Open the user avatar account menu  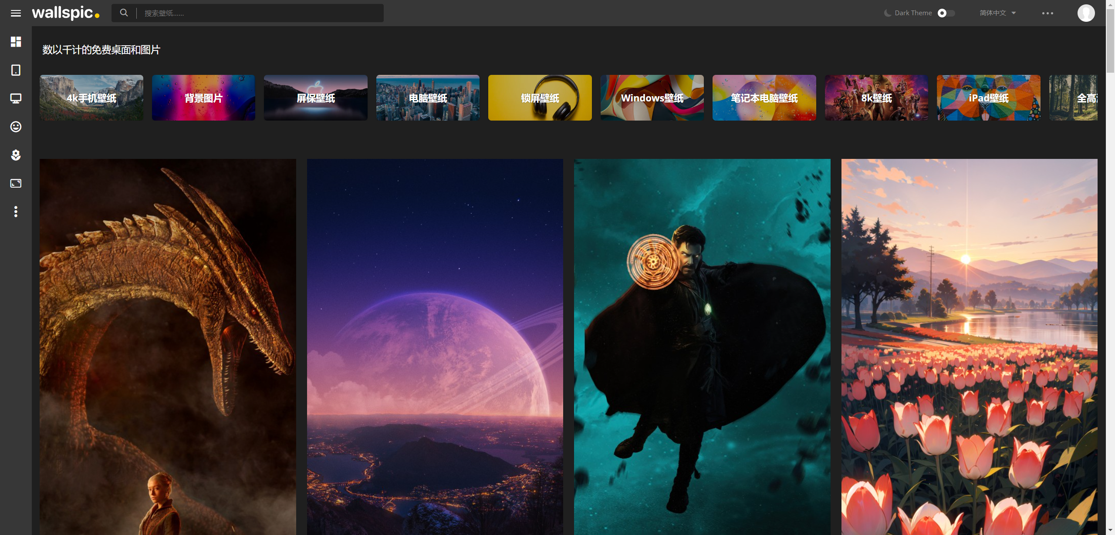pos(1086,13)
